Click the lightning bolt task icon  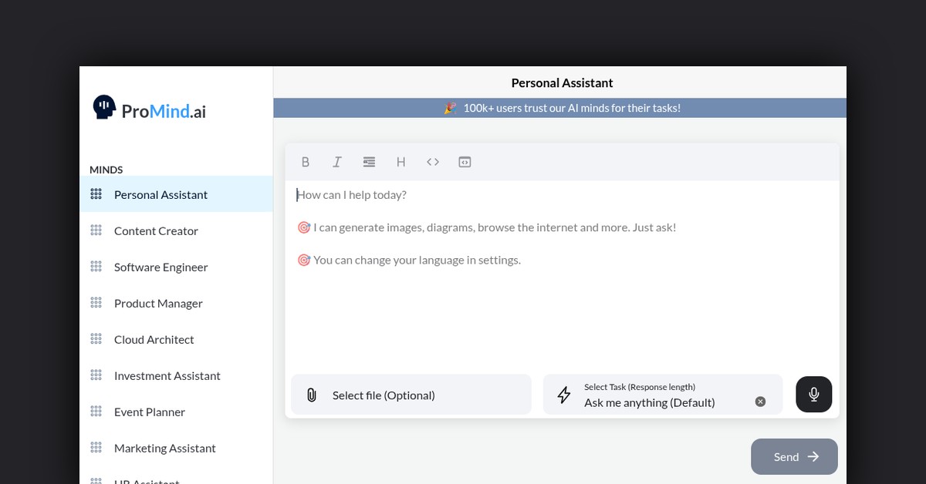(x=564, y=395)
